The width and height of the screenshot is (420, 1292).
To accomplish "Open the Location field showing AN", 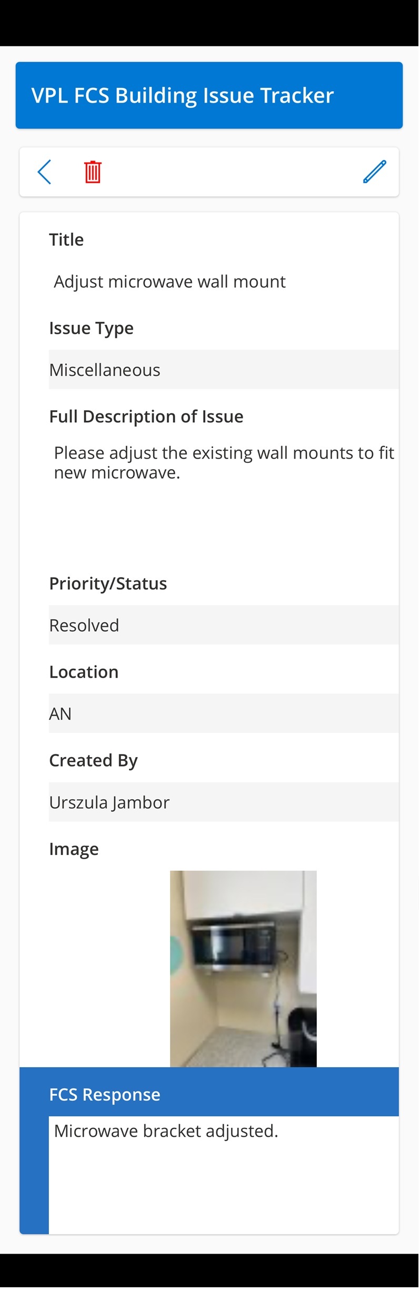I will tap(223, 714).
